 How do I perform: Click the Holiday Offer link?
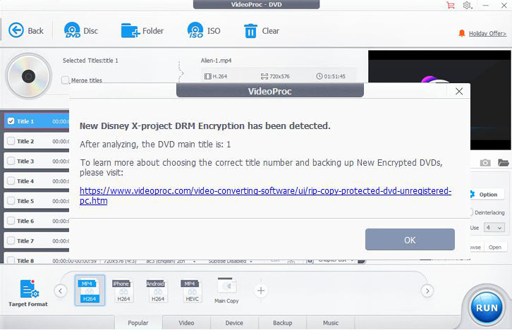tap(487, 33)
